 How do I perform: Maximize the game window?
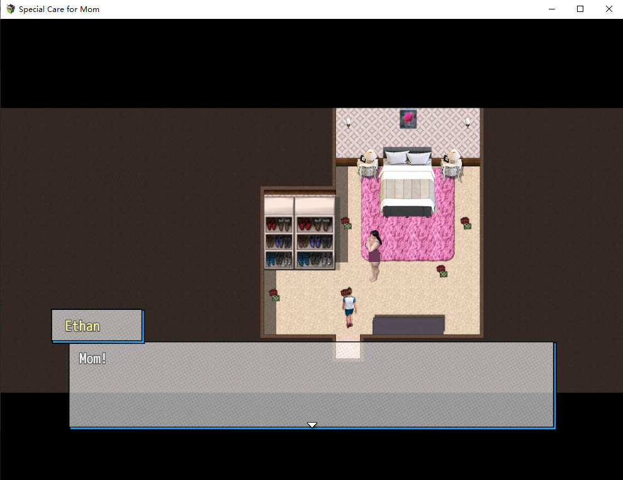pos(580,9)
